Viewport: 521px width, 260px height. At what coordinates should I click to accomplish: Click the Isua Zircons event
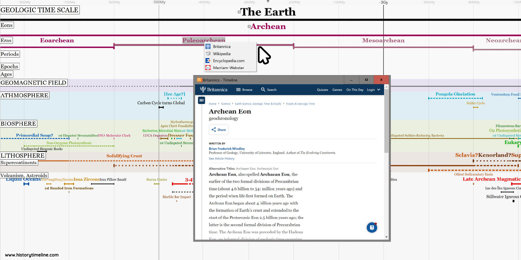(87, 179)
